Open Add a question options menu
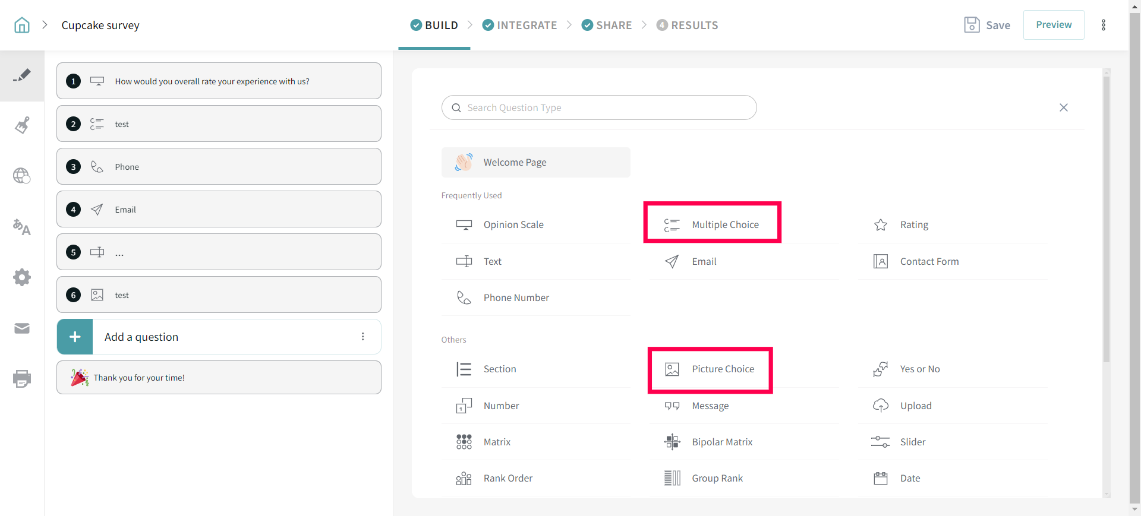Viewport: 1141px width, 516px height. pos(363,337)
